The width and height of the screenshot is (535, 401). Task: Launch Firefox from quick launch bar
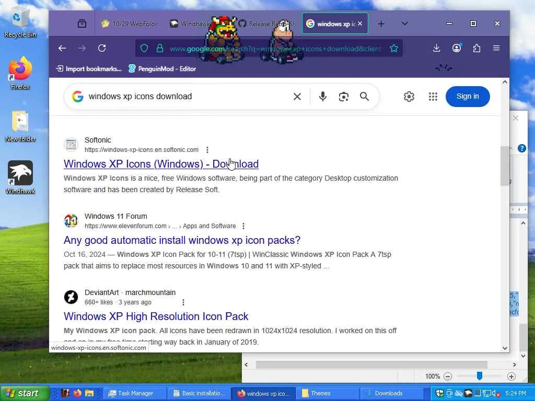(x=77, y=393)
